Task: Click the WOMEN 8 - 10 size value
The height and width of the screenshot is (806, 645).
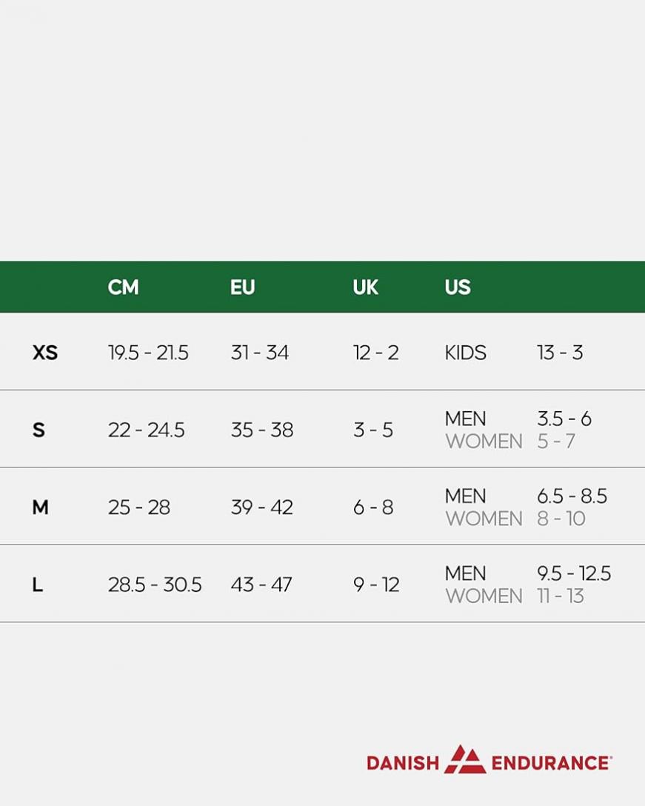Action: (x=561, y=519)
